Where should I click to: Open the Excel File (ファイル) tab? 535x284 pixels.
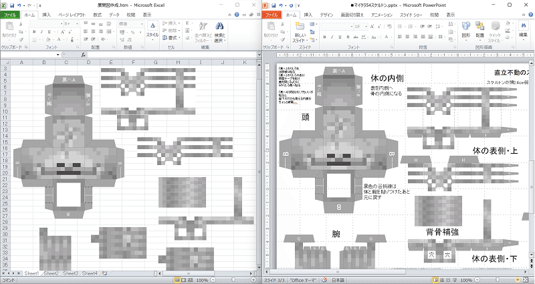10,15
